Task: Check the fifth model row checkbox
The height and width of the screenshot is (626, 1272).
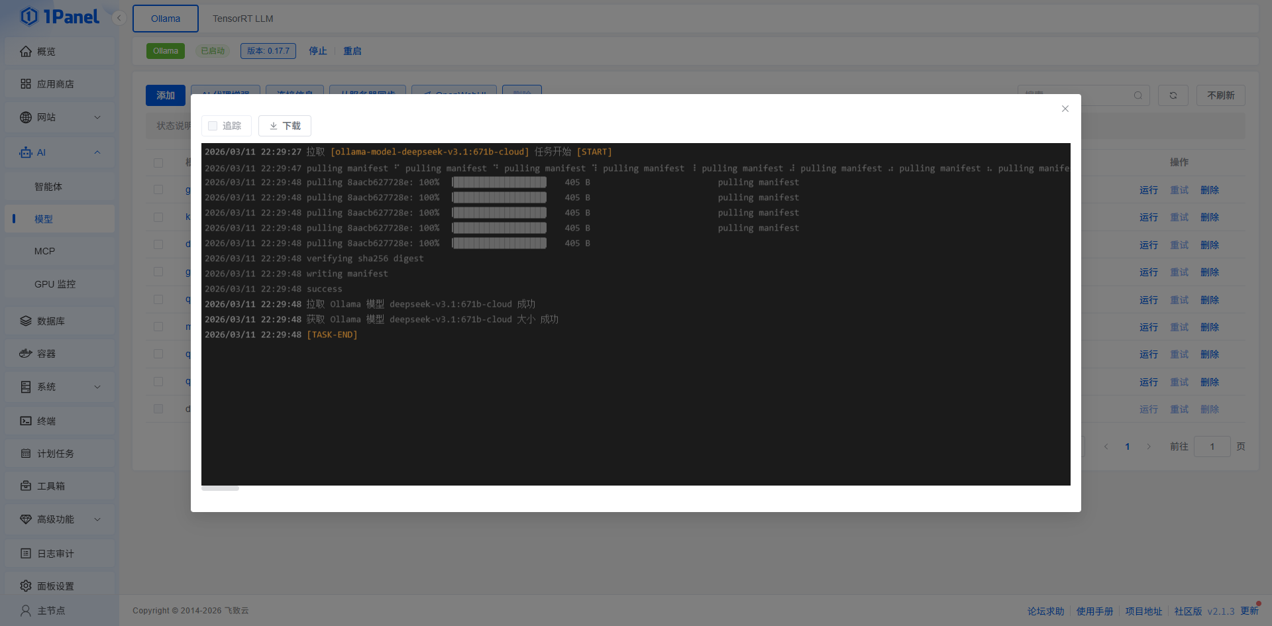Action: (158, 300)
